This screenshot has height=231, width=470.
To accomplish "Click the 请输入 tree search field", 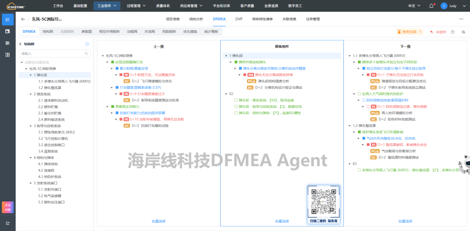I will click(x=54, y=53).
